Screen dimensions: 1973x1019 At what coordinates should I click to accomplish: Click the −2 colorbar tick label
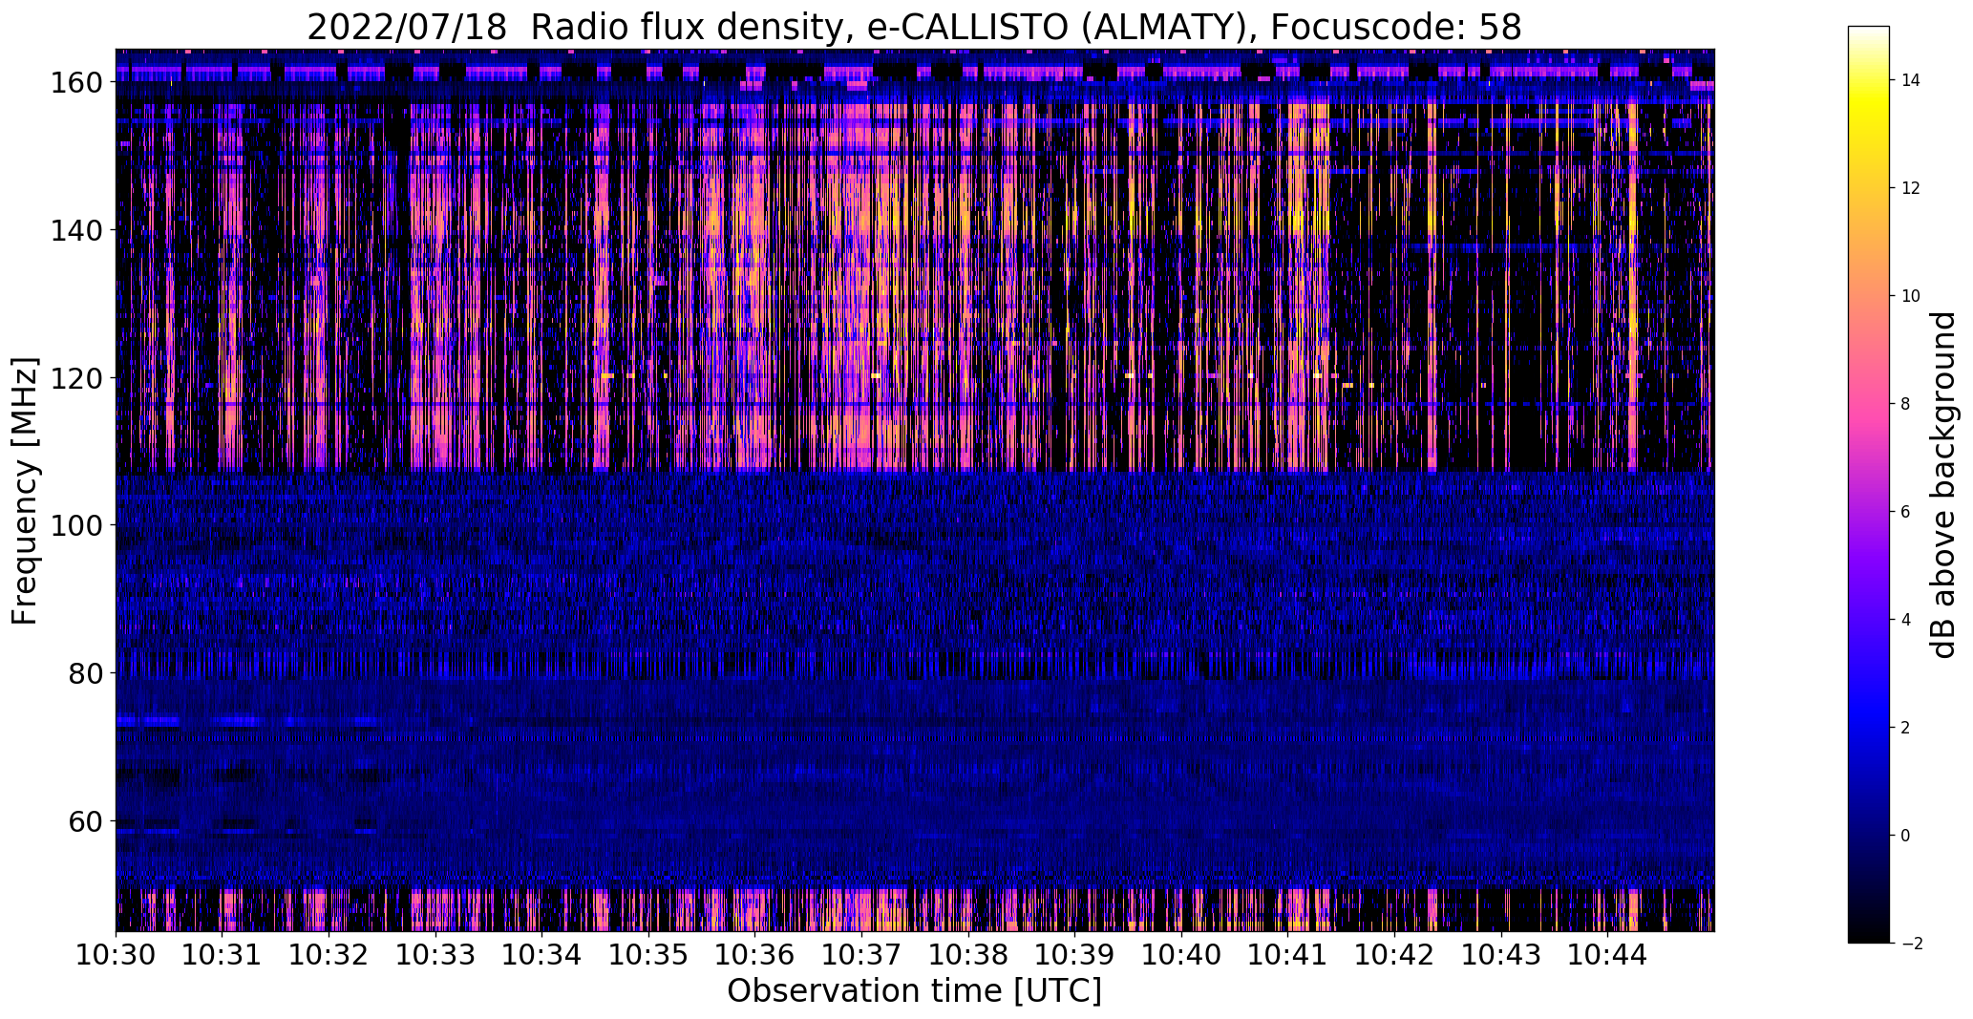(1911, 944)
